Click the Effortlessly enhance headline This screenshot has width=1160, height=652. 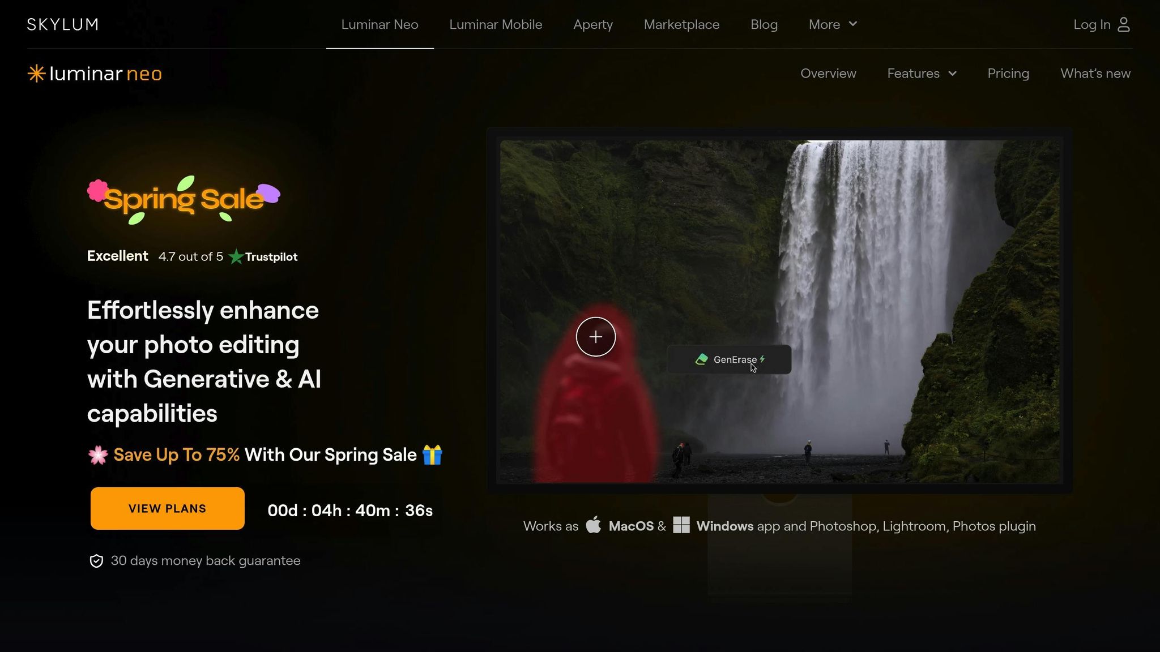pyautogui.click(x=204, y=362)
